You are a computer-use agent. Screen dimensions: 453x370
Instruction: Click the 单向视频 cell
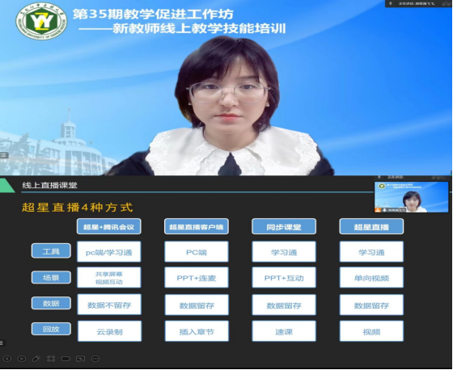[371, 278]
